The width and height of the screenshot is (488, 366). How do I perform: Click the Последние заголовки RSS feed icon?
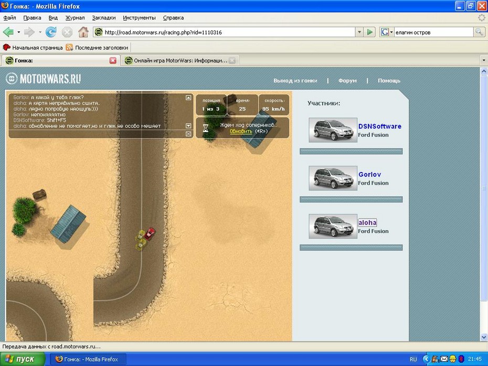point(69,48)
